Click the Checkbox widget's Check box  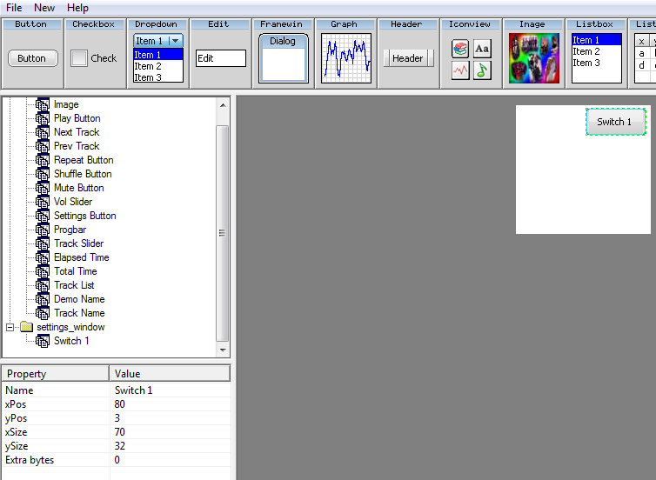(79, 58)
